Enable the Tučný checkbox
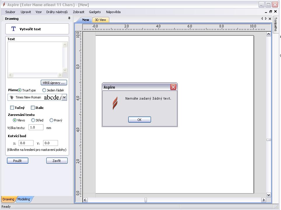 coord(12,108)
